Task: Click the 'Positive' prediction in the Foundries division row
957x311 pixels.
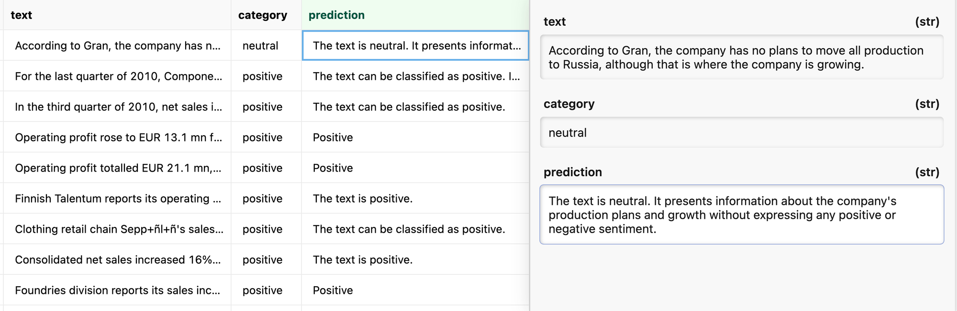Action: click(x=333, y=290)
